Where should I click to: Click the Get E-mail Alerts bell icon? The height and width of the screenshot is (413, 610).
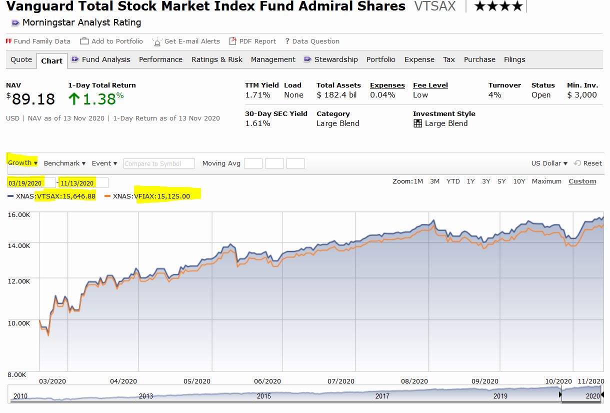point(157,41)
